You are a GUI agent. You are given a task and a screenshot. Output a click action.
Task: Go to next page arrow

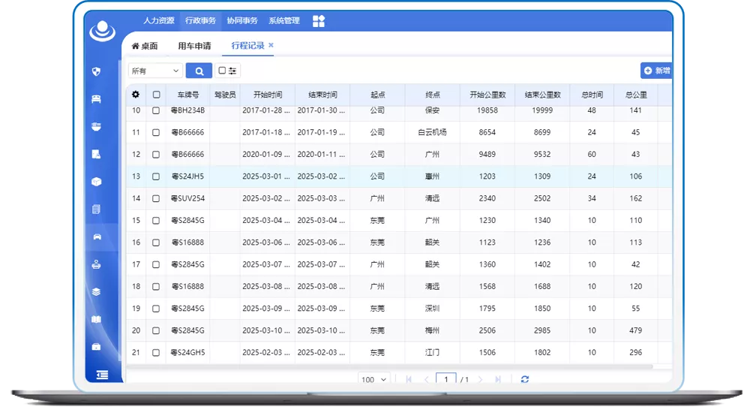(480, 379)
